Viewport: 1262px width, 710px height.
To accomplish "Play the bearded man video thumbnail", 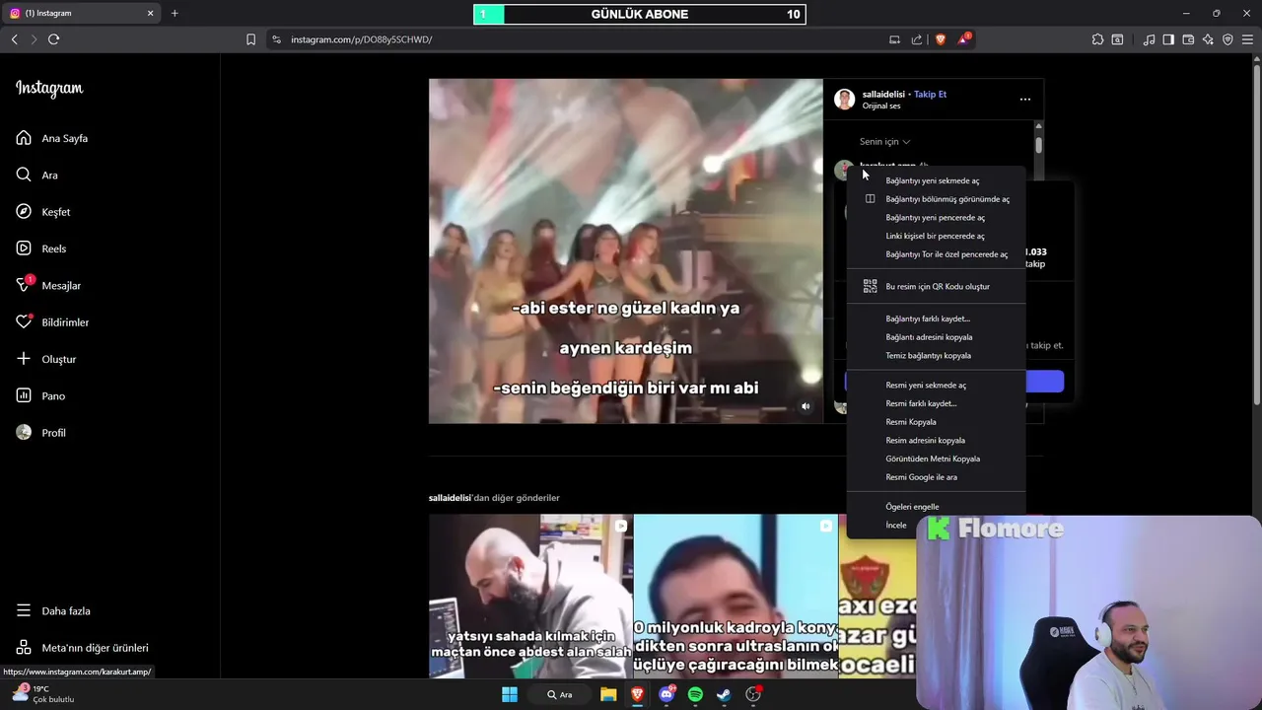I will pyautogui.click(x=530, y=596).
